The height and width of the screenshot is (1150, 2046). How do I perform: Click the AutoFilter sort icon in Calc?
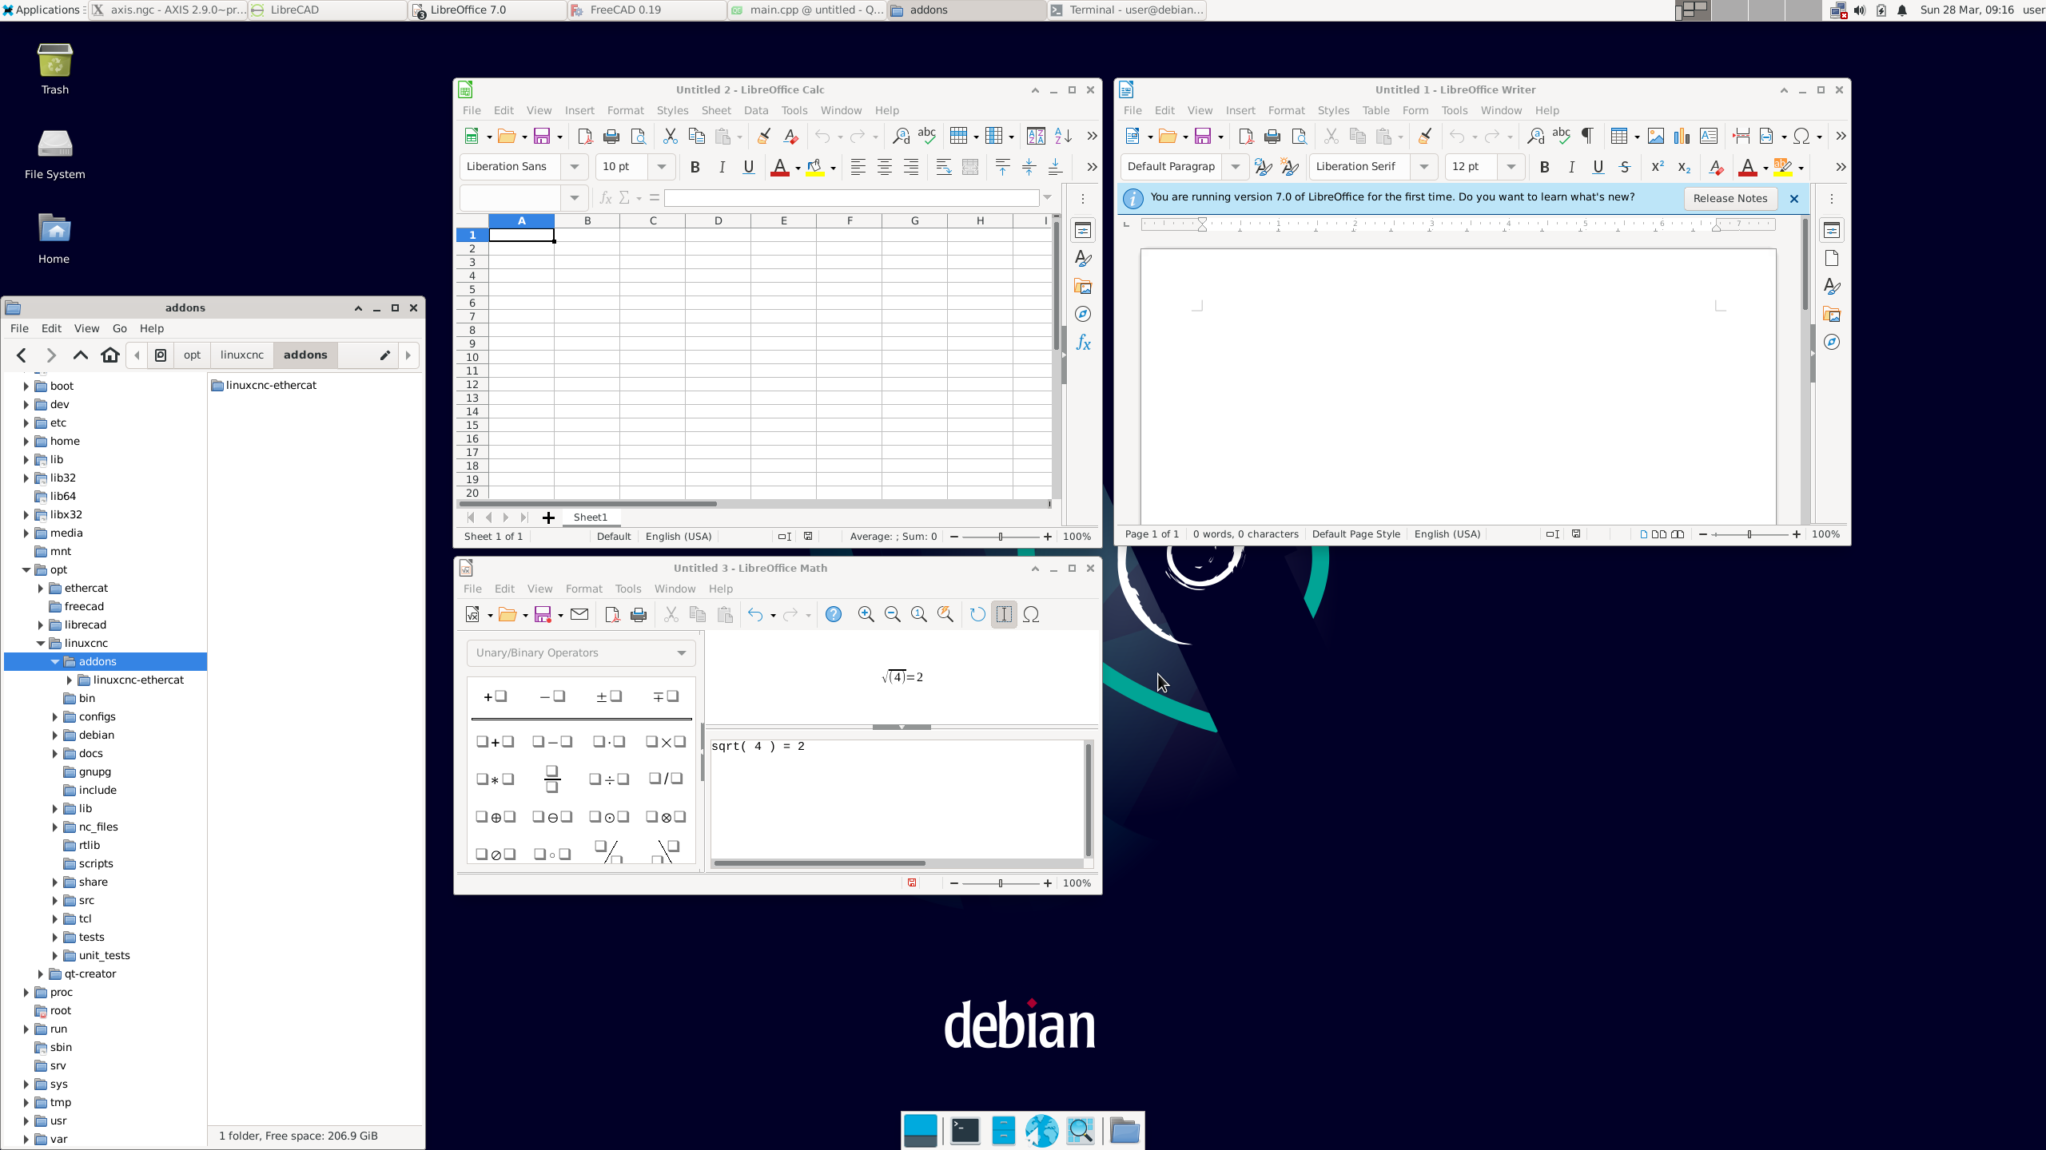[x=1036, y=136]
